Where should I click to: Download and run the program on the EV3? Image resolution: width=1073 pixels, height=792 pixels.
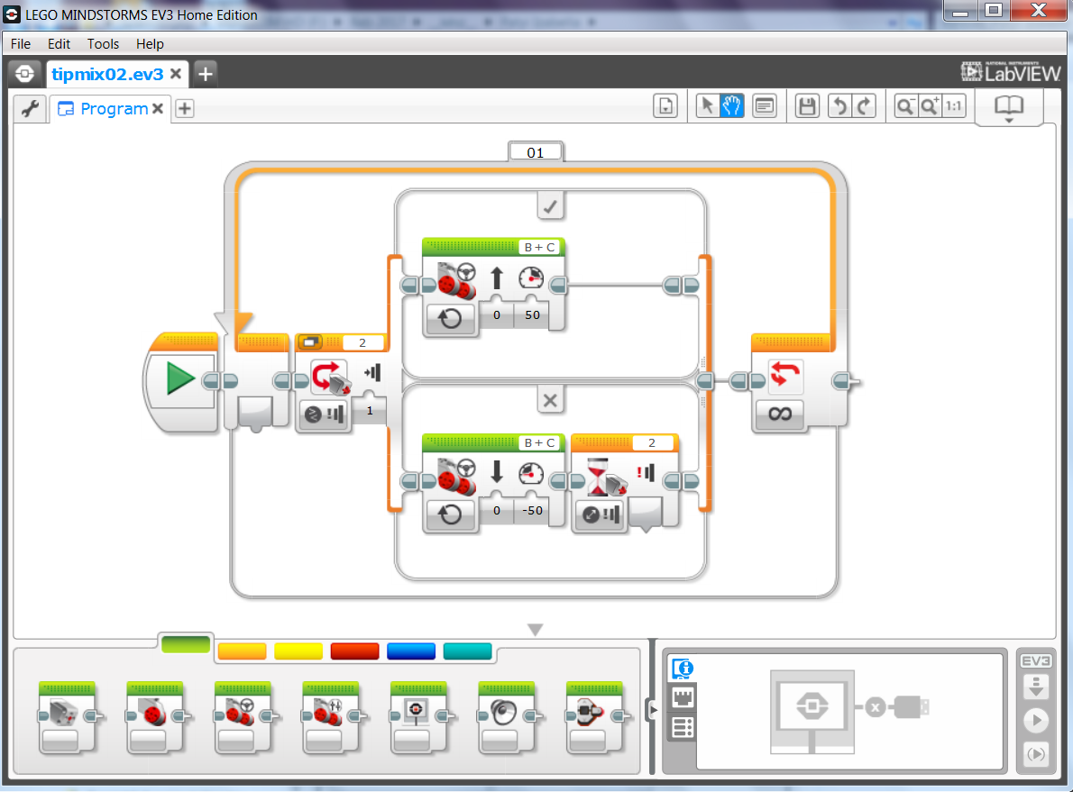(1036, 720)
